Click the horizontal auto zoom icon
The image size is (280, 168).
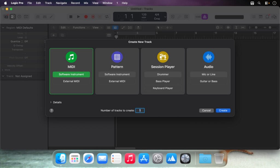click(x=243, y=28)
